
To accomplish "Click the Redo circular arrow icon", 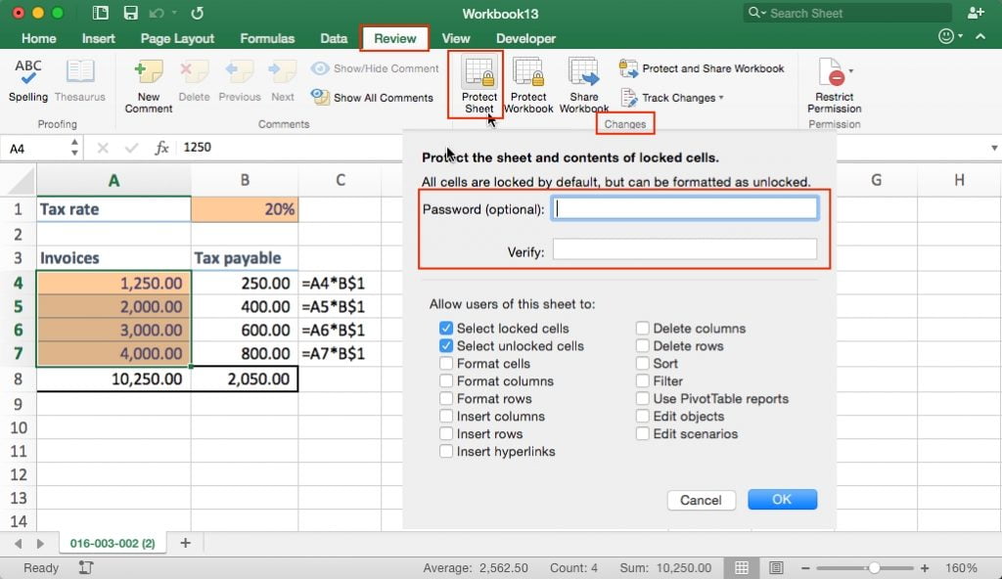I will click(197, 13).
